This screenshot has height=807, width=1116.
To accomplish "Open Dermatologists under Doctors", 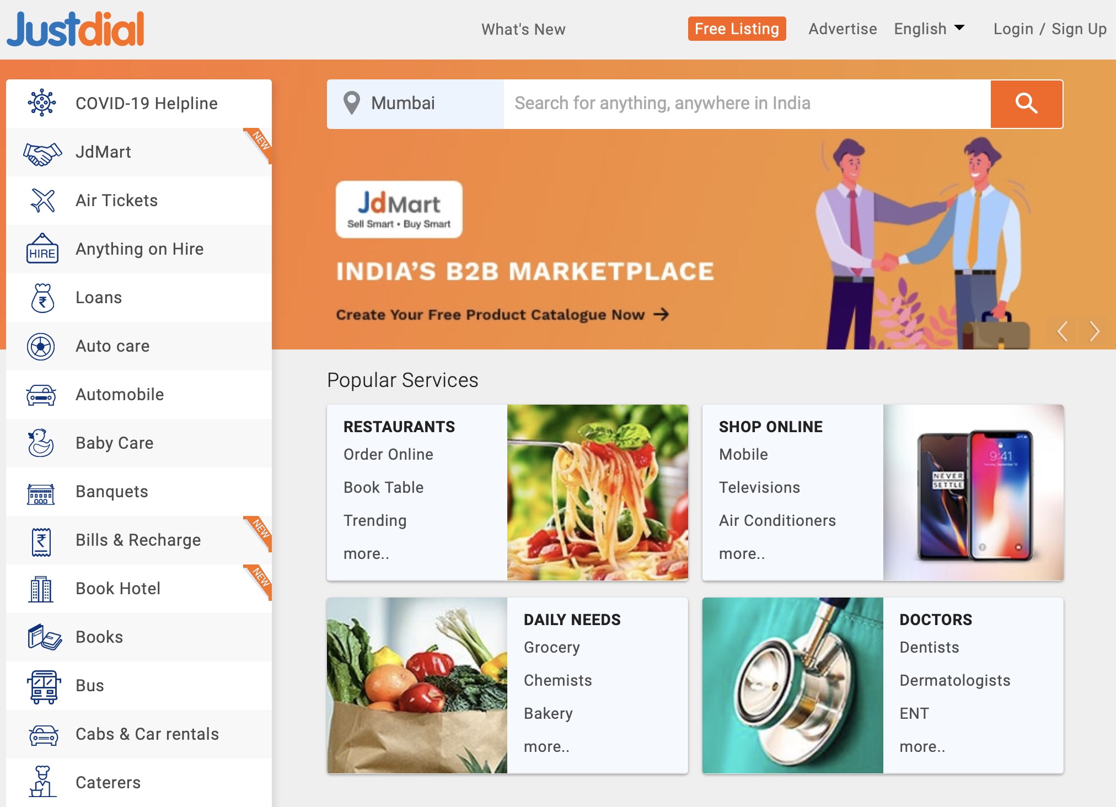I will 954,680.
